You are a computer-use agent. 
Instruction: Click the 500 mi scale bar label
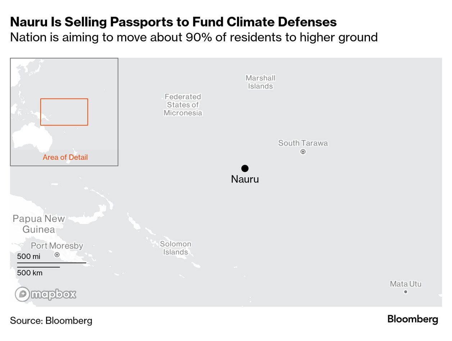click(x=29, y=256)
